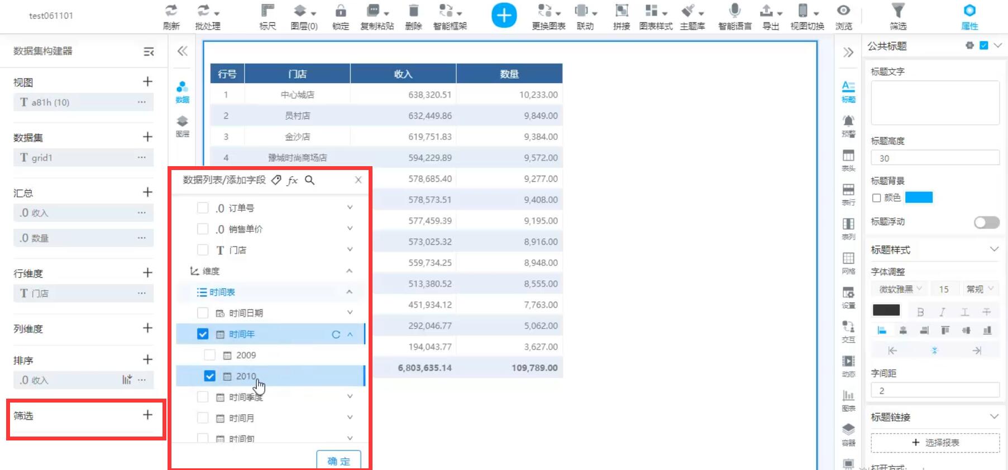Switch to the 表头 side tab
This screenshot has width=1008, height=470.
[x=848, y=159]
